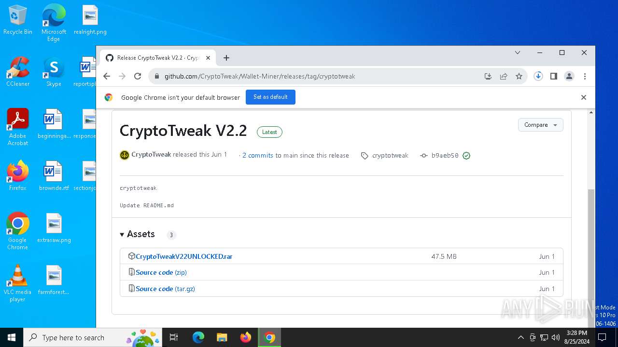Open brownde.rtf document
The height and width of the screenshot is (347, 618).
(x=54, y=176)
